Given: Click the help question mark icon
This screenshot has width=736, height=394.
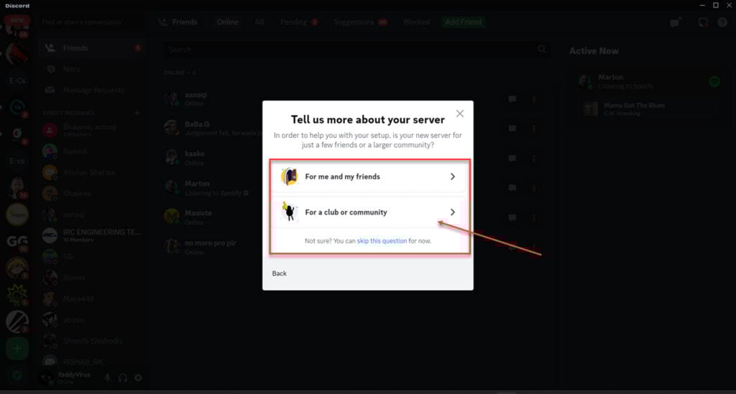Looking at the screenshot, I should (722, 22).
